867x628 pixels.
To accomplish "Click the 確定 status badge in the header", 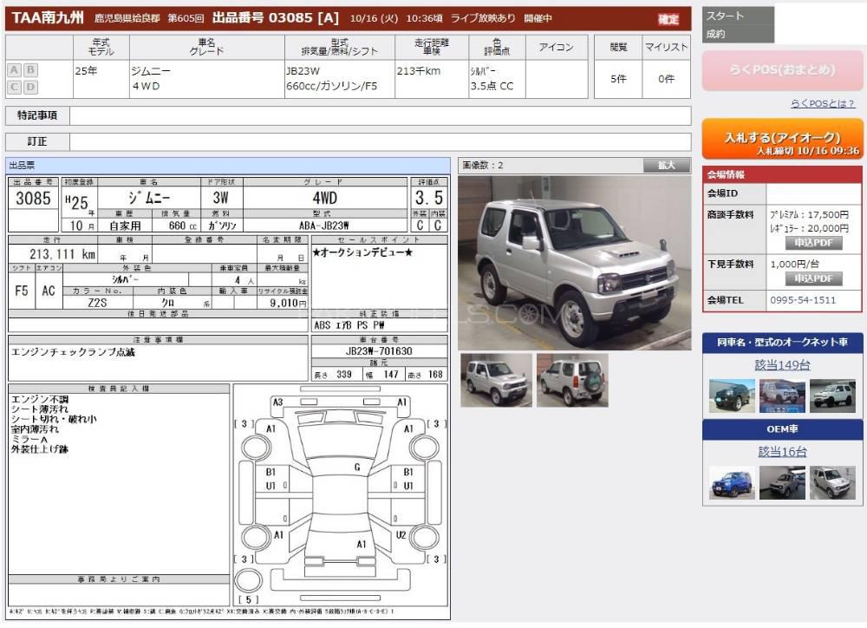I will tap(668, 19).
